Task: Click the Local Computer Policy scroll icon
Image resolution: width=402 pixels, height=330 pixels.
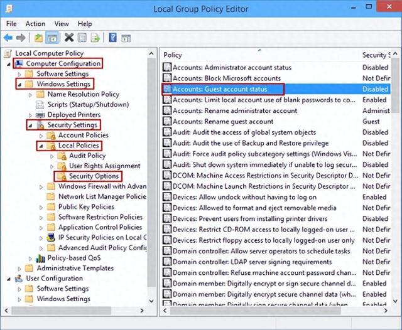Action: [8, 53]
